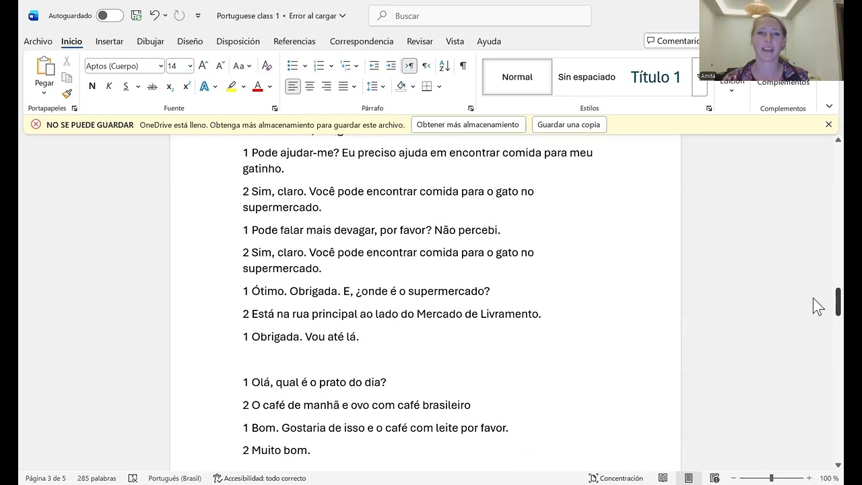Apply the Sin espaciado style
Viewport: 862px width, 485px height.
click(x=587, y=77)
